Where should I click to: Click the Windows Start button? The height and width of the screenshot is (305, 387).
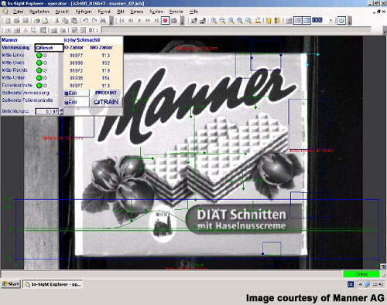pyautogui.click(x=11, y=284)
